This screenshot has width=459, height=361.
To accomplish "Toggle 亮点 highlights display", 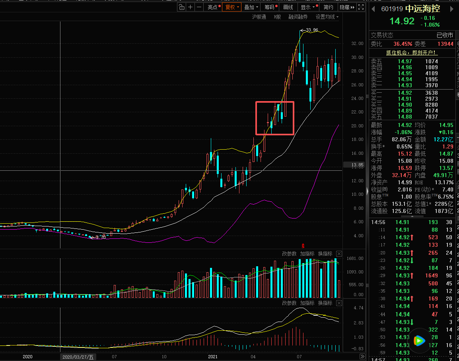I will (214, 7).
